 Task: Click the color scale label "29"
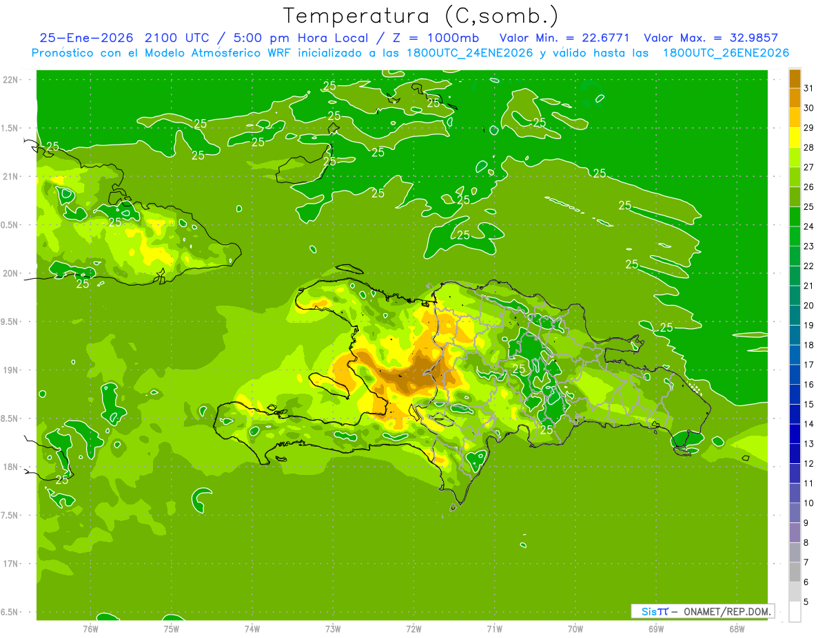pyautogui.click(x=808, y=128)
